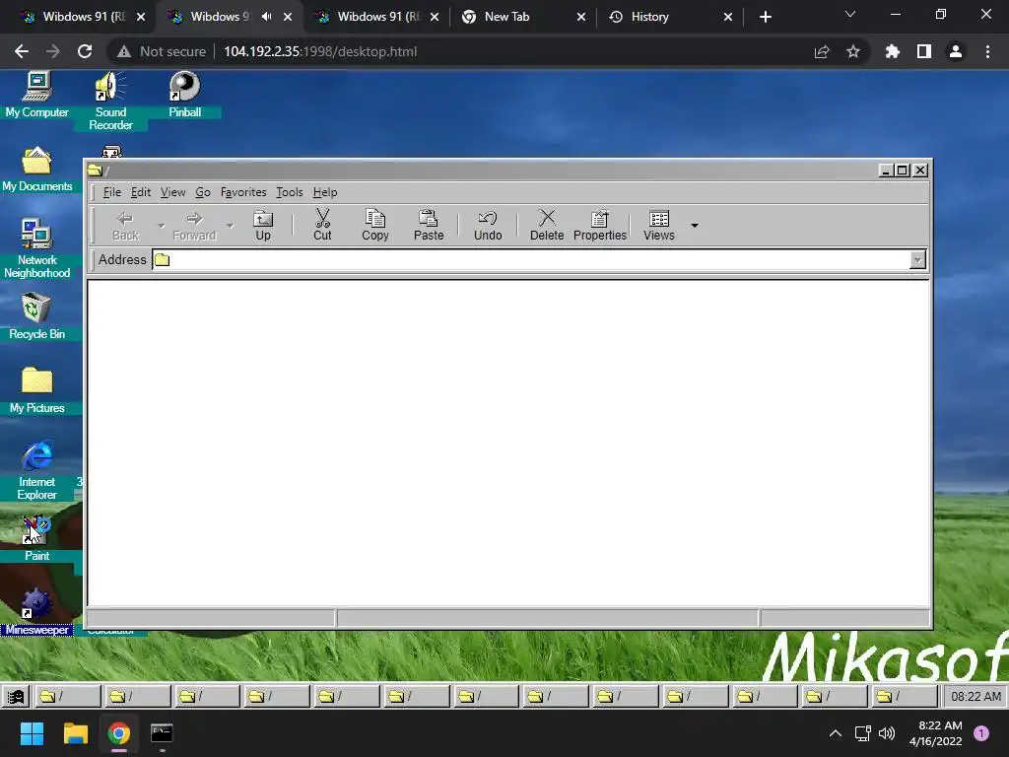This screenshot has height=757, width=1009.
Task: Open the Terminal taskbar icon
Action: pyautogui.click(x=162, y=733)
